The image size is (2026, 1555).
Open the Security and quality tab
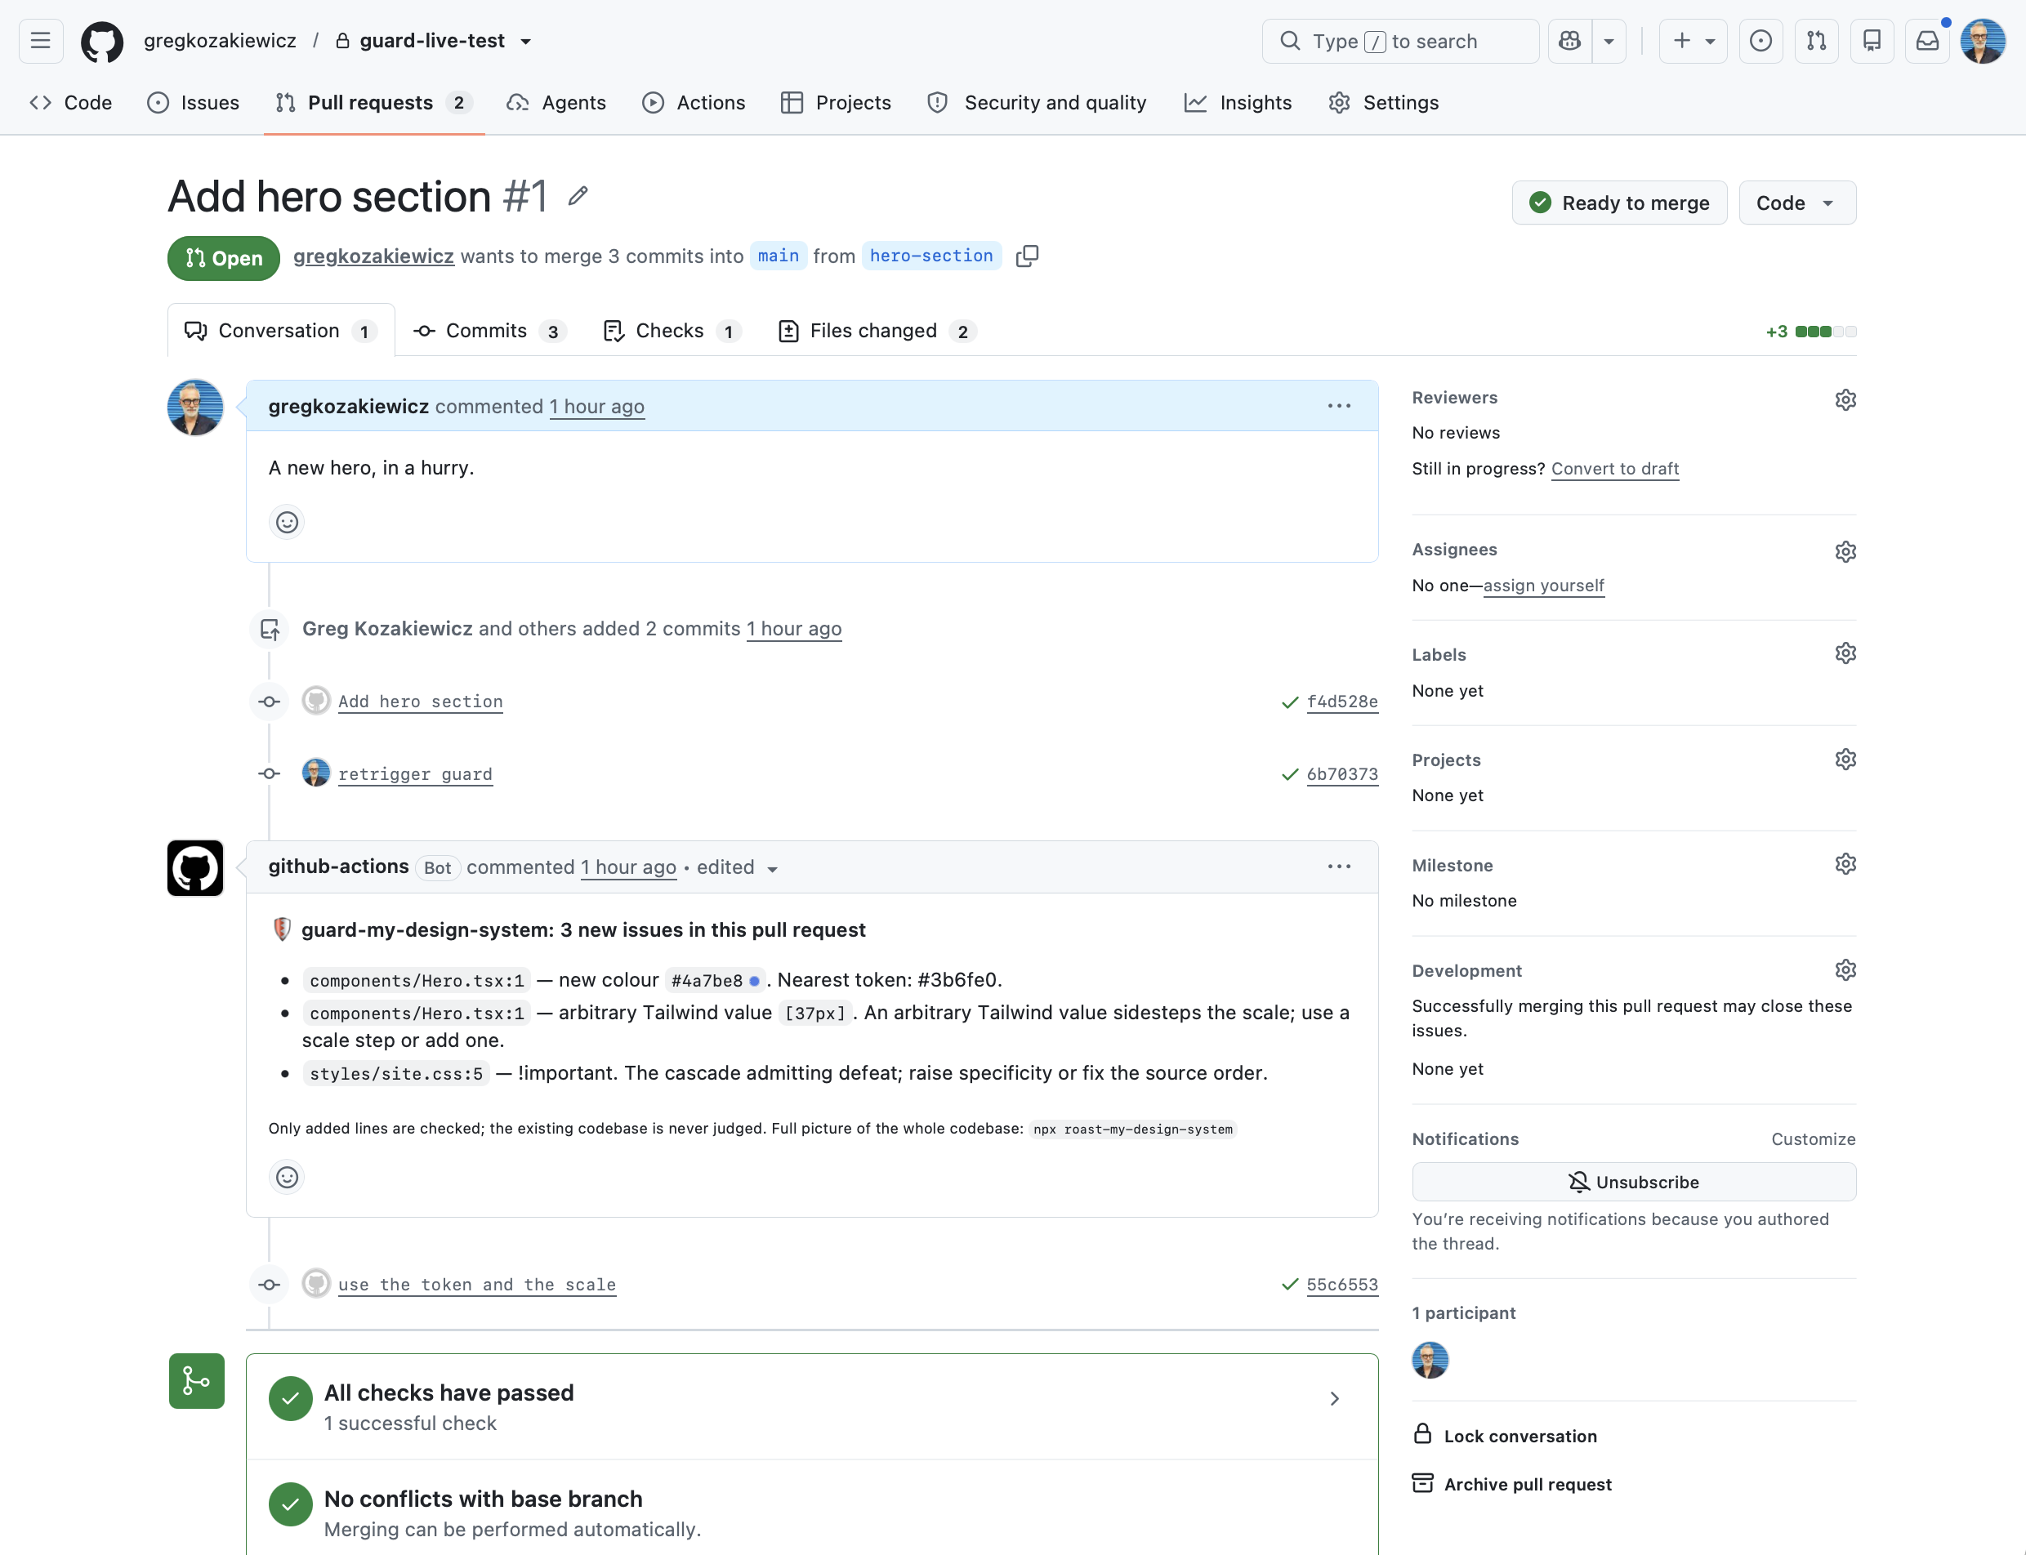pos(1037,103)
